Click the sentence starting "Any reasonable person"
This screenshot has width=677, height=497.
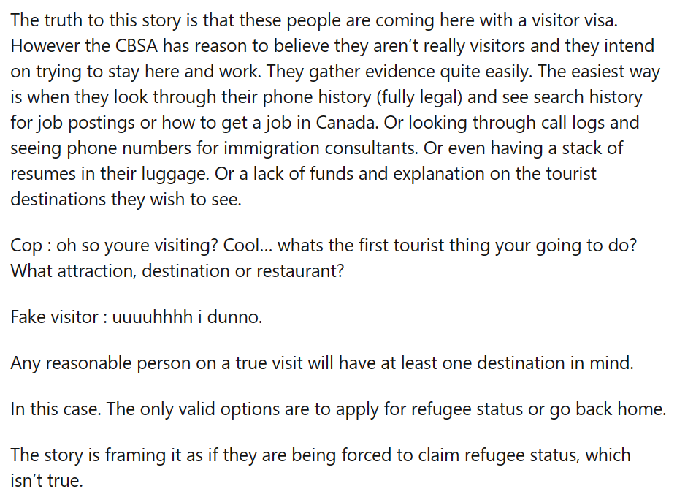point(322,363)
